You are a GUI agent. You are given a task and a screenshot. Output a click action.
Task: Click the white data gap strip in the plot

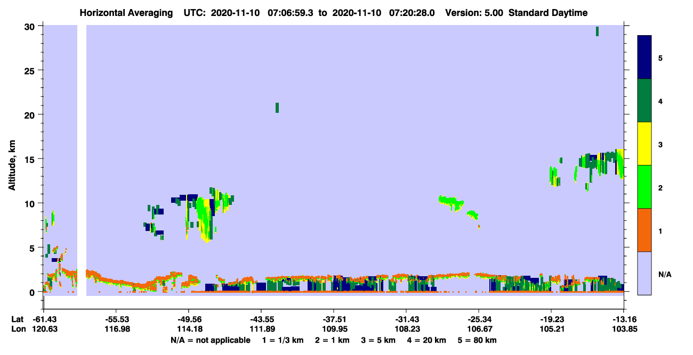click(82, 160)
